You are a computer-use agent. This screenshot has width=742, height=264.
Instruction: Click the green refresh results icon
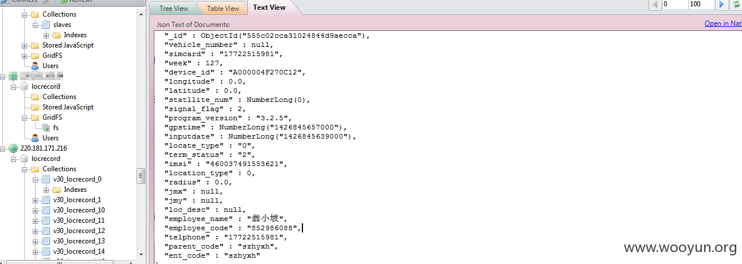point(736,5)
